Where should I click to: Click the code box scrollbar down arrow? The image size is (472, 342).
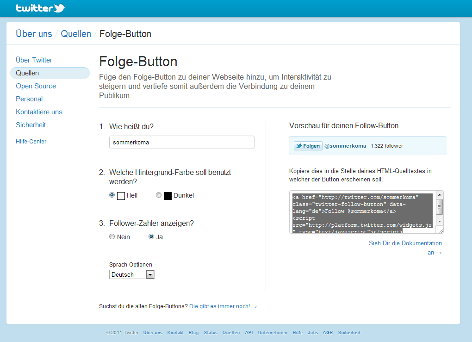440,222
